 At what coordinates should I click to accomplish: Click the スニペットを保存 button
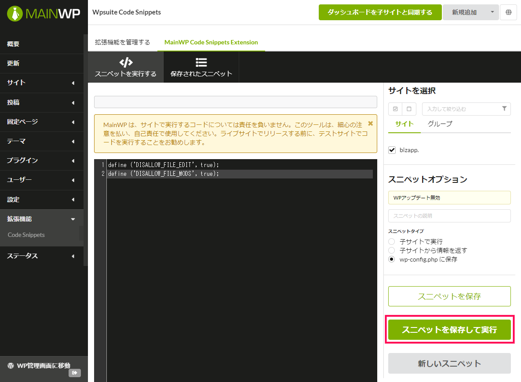(449, 296)
